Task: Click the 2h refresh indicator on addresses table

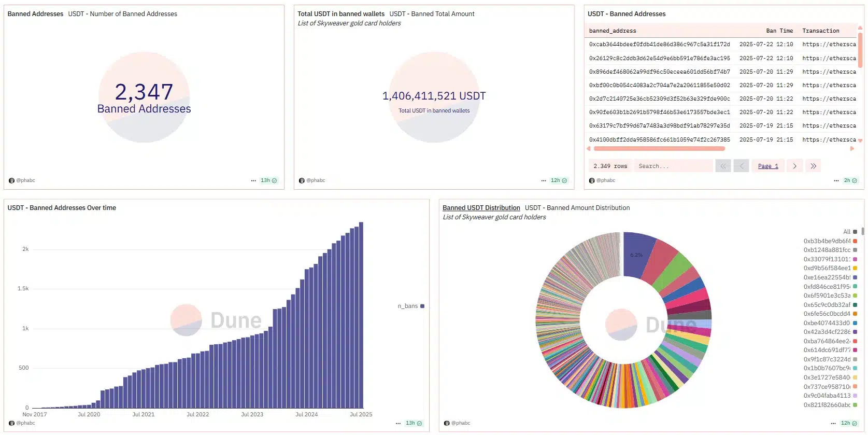Action: pyautogui.click(x=850, y=181)
